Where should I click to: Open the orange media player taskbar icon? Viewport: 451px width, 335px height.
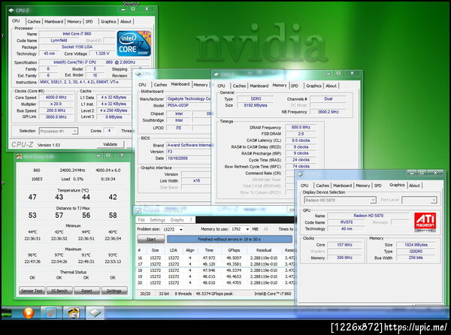click(29, 313)
